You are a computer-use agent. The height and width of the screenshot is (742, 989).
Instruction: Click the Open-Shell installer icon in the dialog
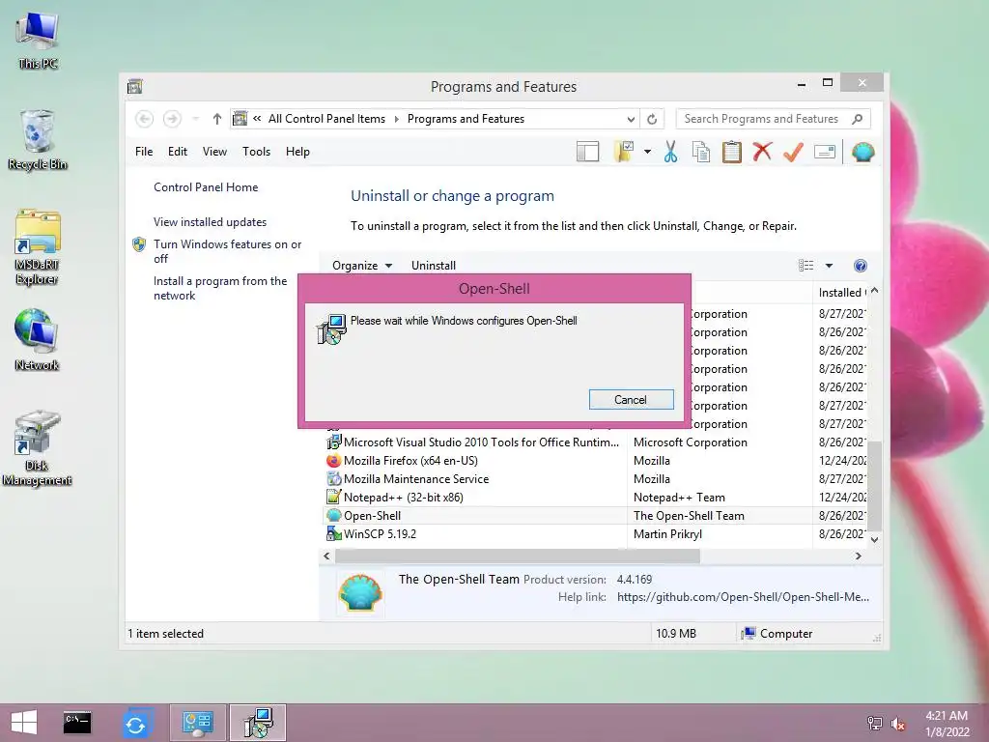coord(332,328)
